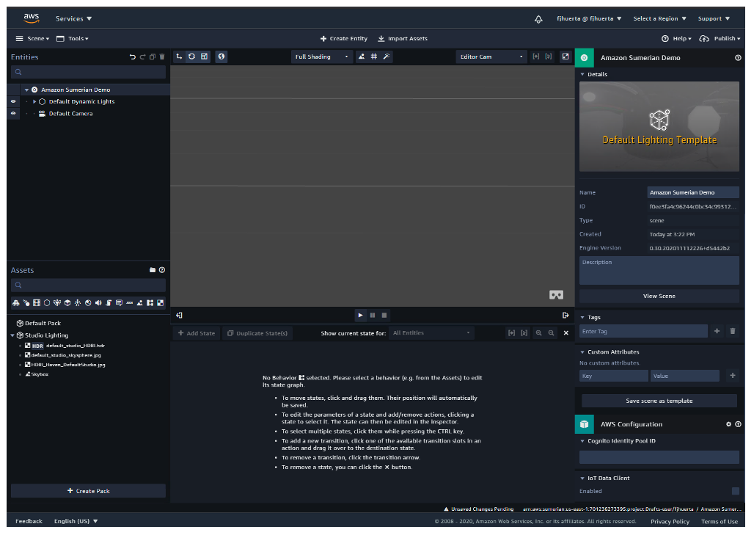
Task: Click the notifications bell icon
Action: coord(538,19)
